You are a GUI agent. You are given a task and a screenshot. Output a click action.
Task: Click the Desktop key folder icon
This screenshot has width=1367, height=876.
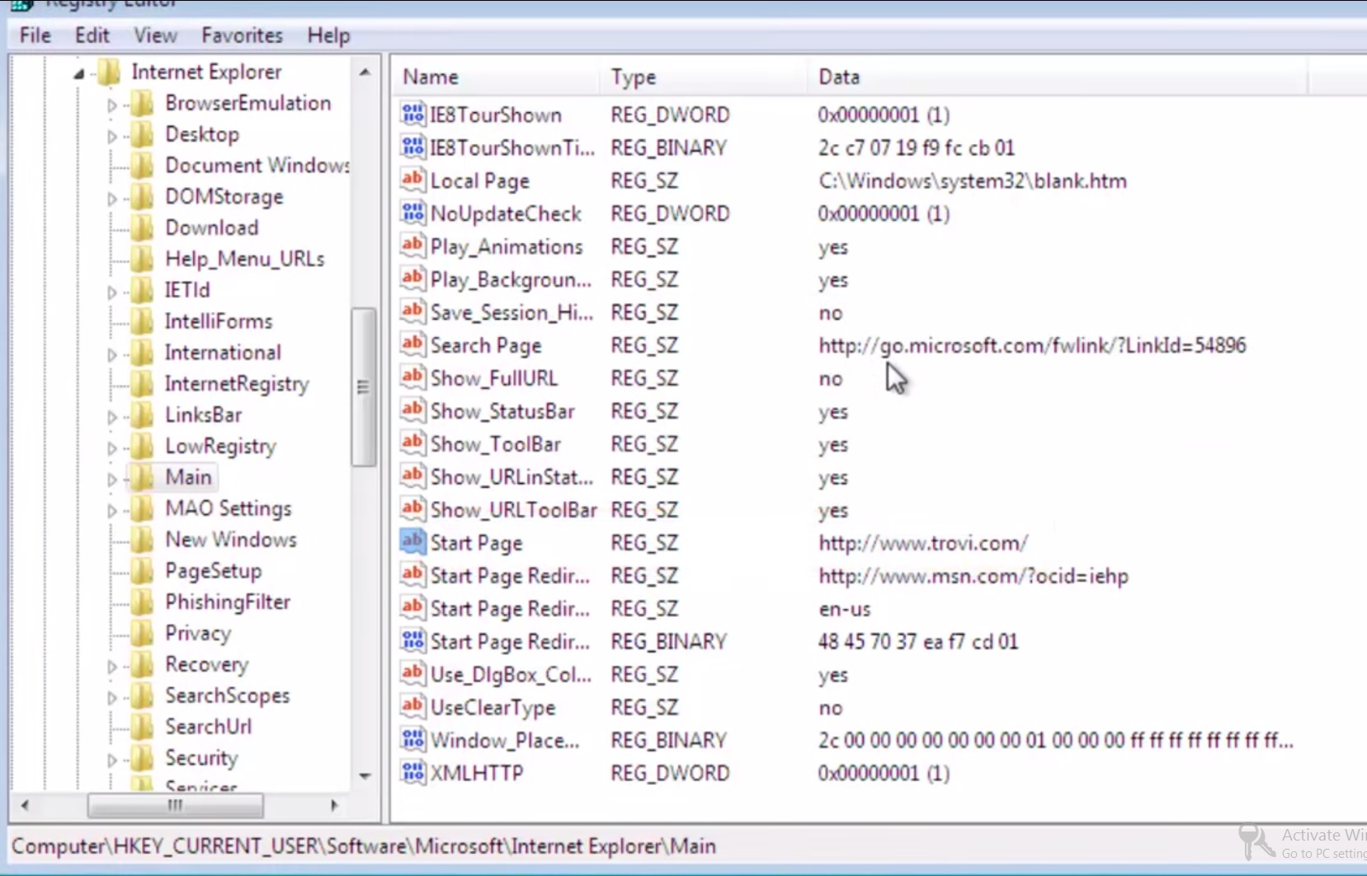(x=143, y=135)
